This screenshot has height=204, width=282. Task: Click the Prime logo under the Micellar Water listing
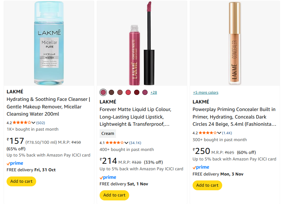pyautogui.click(x=15, y=163)
